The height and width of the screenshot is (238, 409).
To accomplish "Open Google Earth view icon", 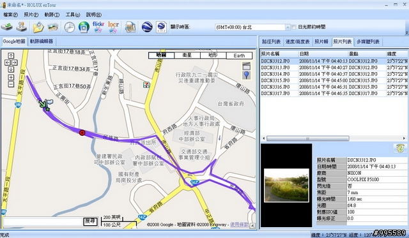I will click(x=147, y=27).
